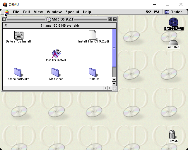Click the 5:21 PM menu bar clock

tap(152, 12)
